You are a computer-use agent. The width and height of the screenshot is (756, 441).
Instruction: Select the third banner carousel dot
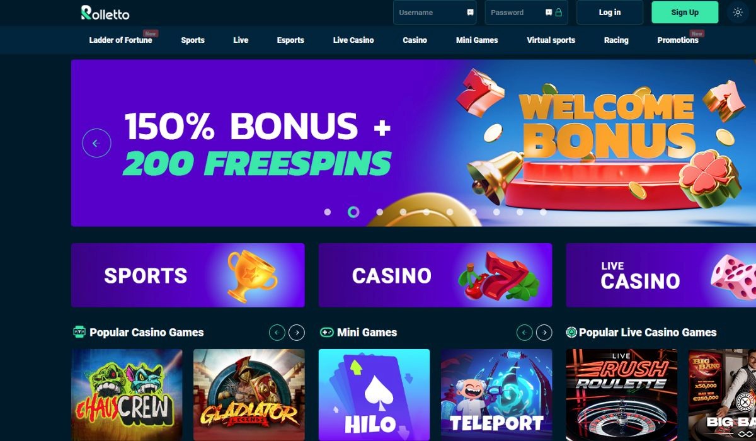379,212
